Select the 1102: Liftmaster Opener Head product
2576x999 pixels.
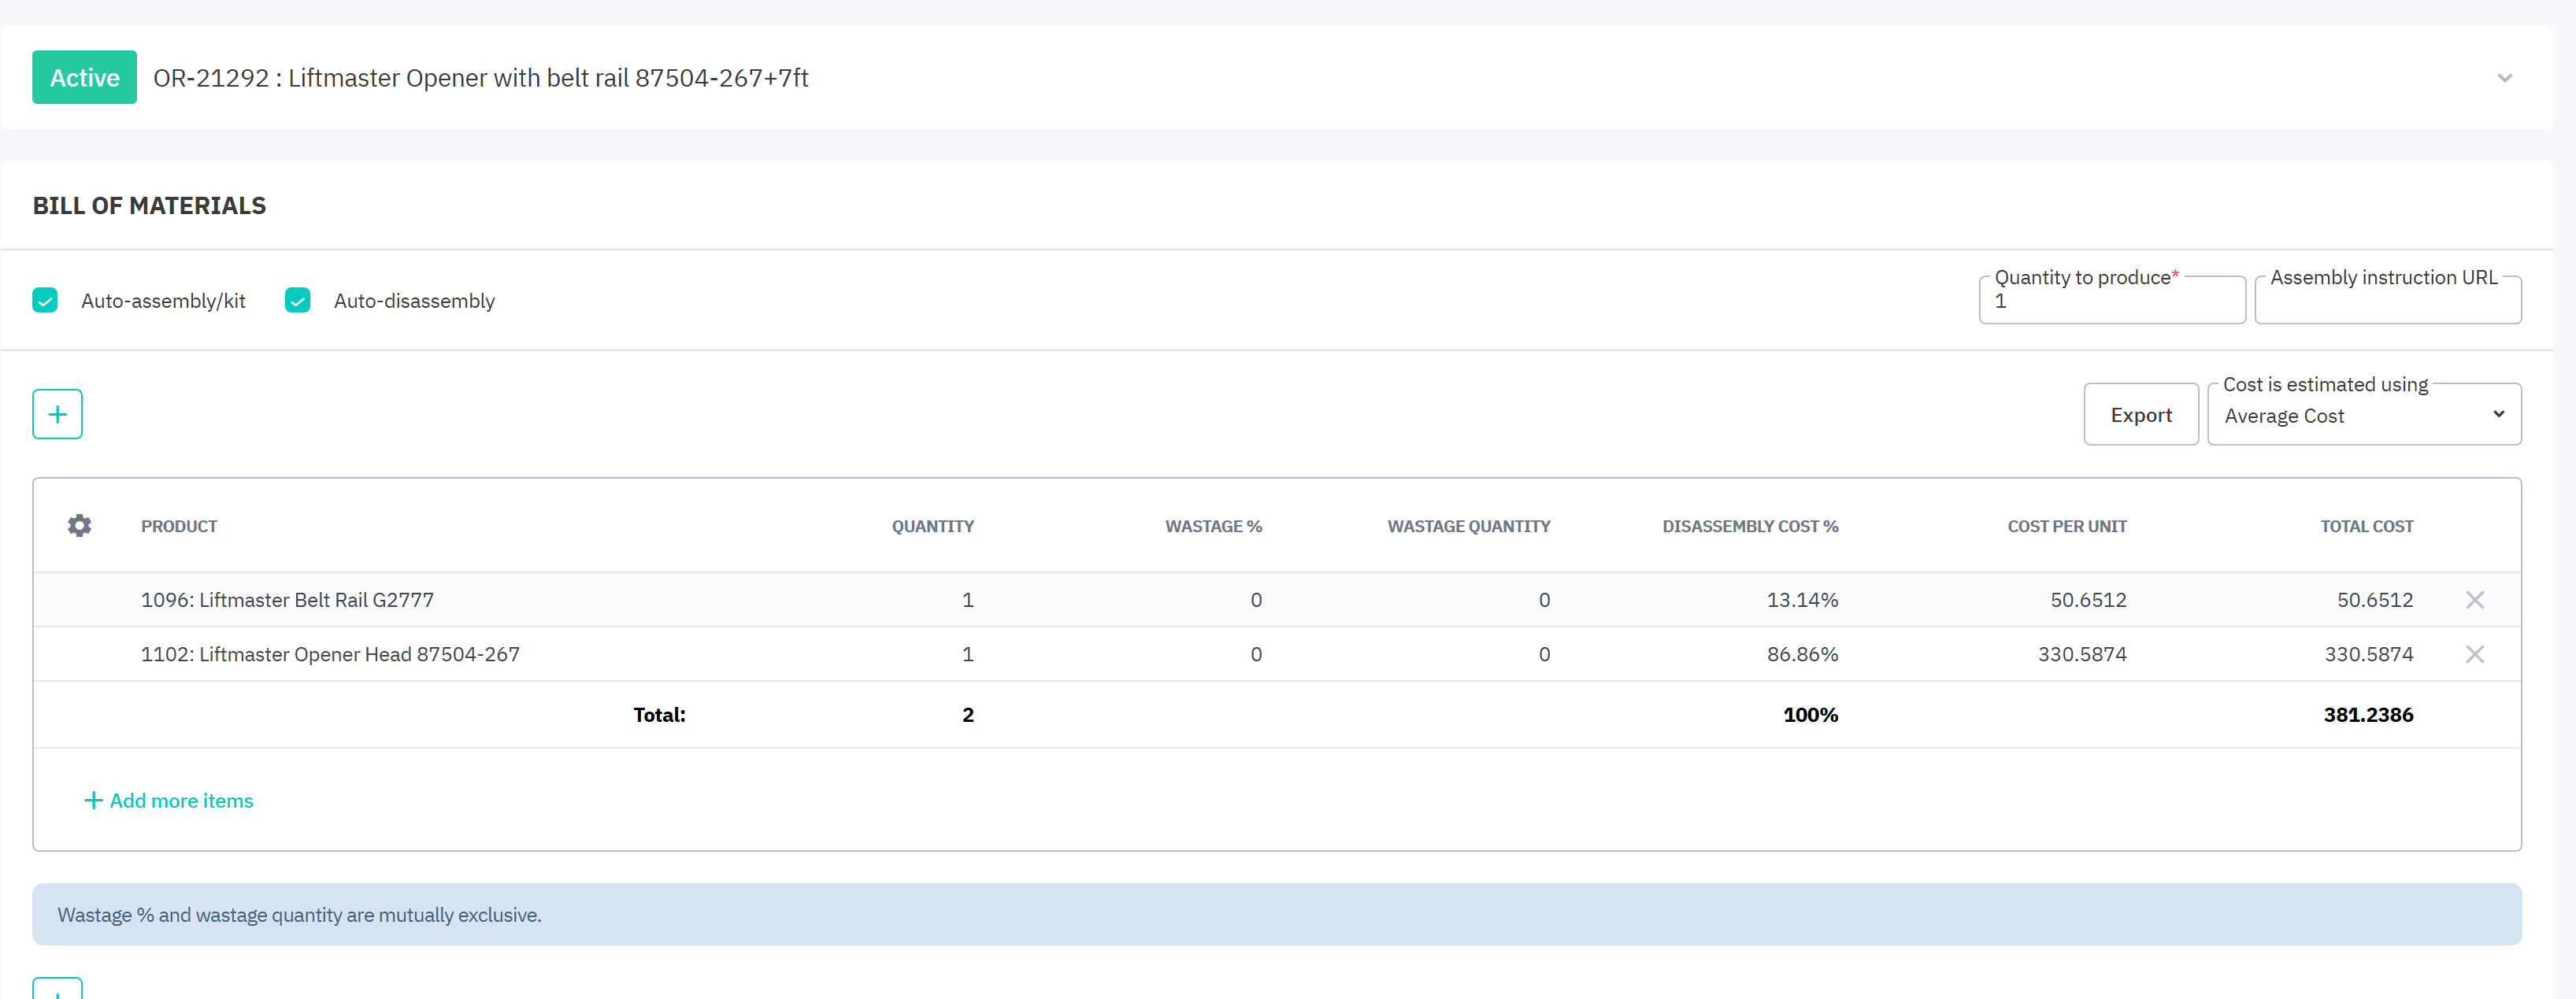(x=330, y=654)
